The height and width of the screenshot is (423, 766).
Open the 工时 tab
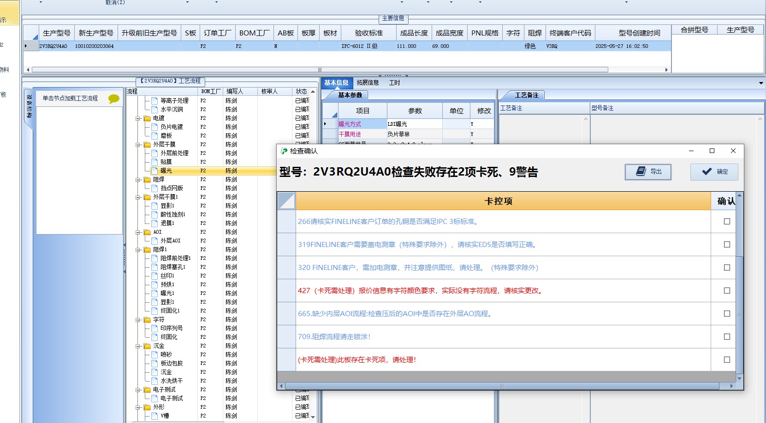point(394,83)
